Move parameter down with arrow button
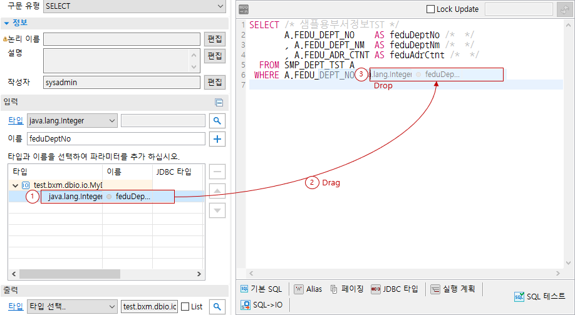 (217, 210)
